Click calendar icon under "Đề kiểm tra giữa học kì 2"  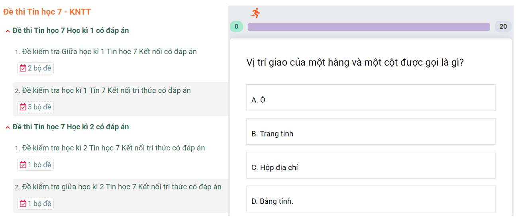coord(23,204)
